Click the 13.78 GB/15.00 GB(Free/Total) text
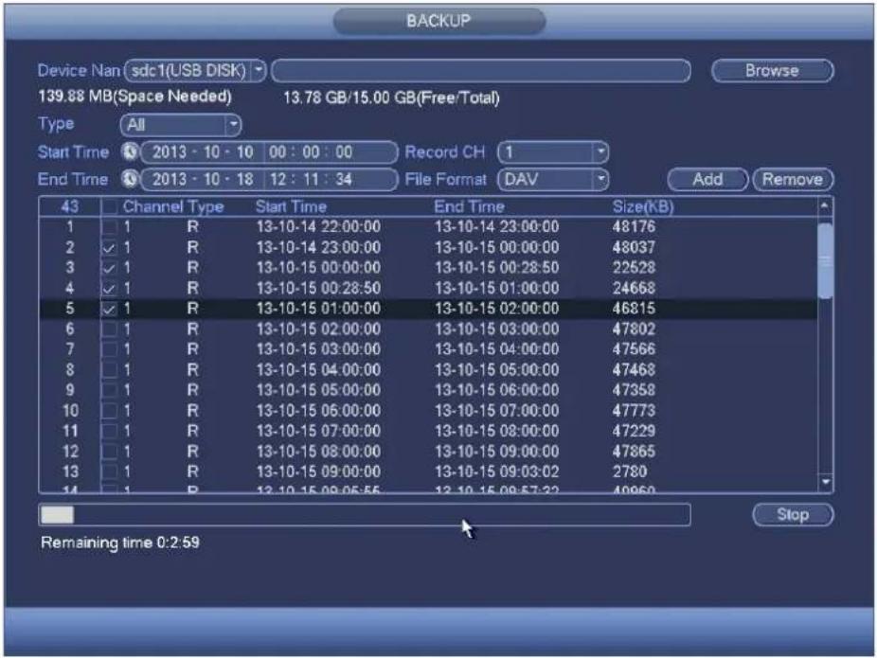Image resolution: width=877 pixels, height=658 pixels. click(x=391, y=98)
